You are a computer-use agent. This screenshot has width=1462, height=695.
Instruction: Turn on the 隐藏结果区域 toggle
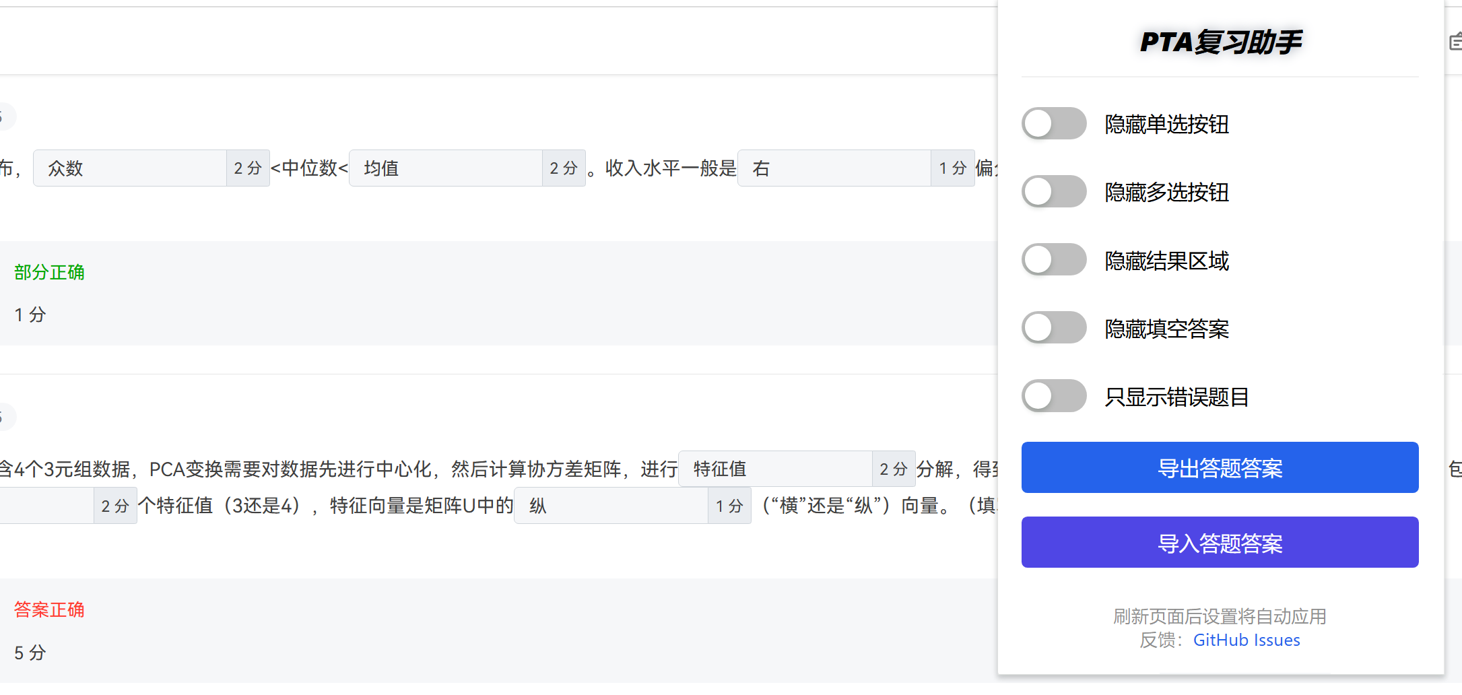pyautogui.click(x=1054, y=260)
